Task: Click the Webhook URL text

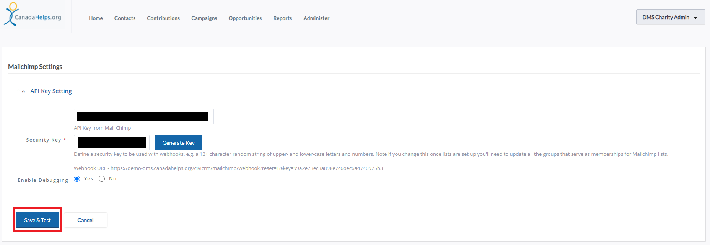Action: pos(228,168)
